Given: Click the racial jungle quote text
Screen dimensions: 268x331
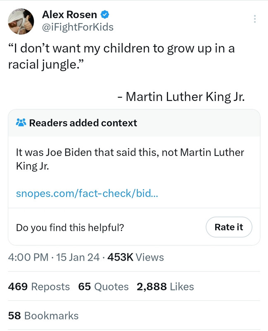Looking at the screenshot, I should (121, 57).
